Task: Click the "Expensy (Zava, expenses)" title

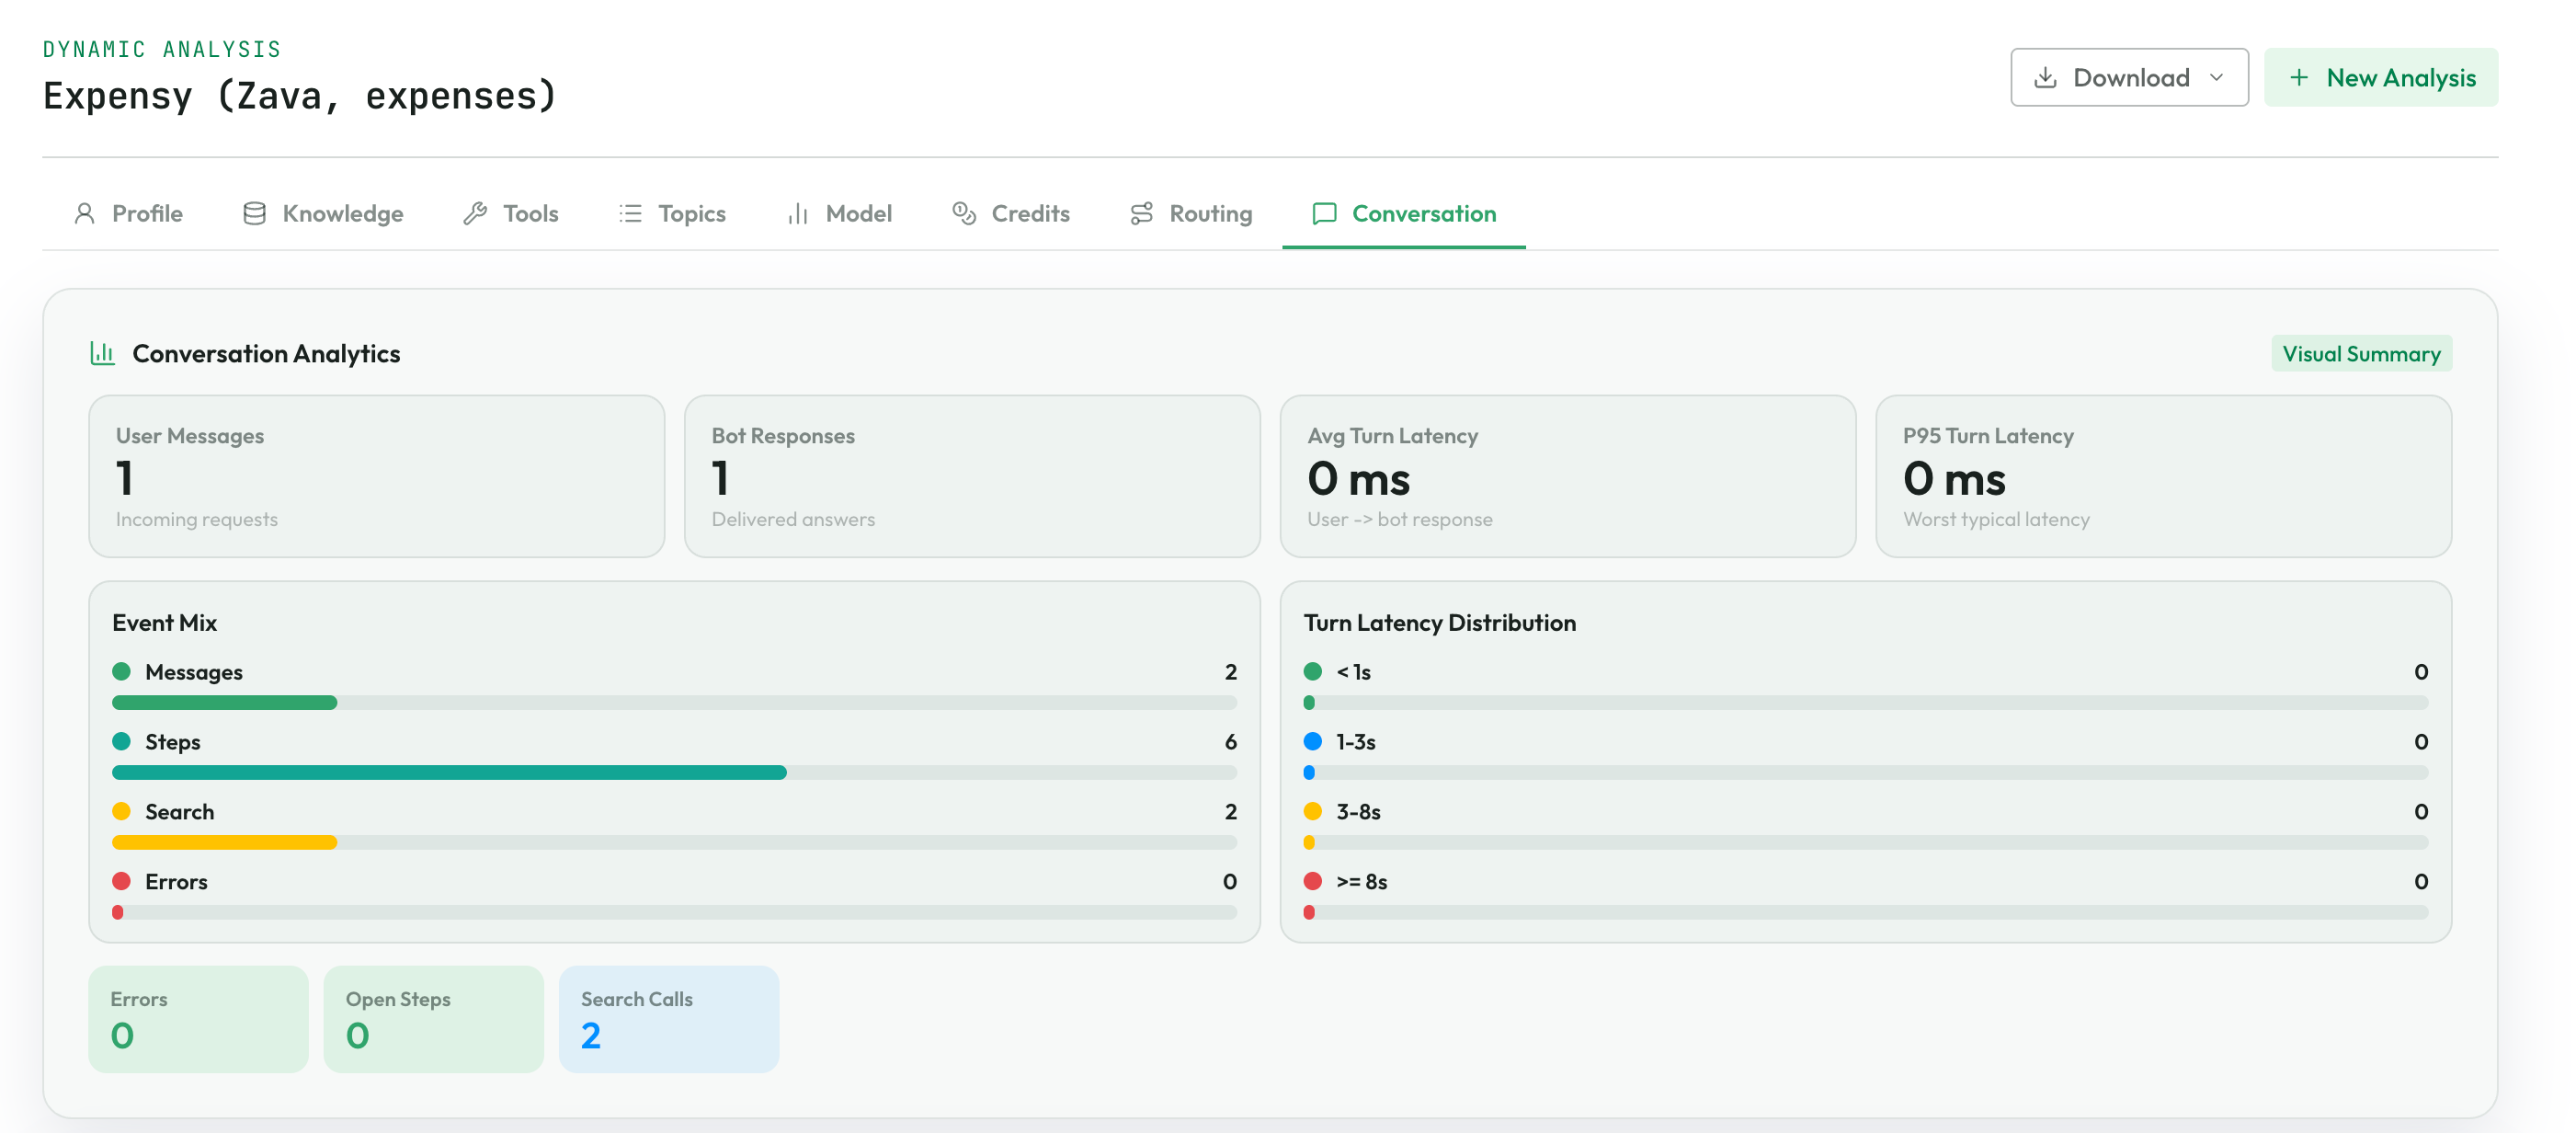Action: click(299, 96)
